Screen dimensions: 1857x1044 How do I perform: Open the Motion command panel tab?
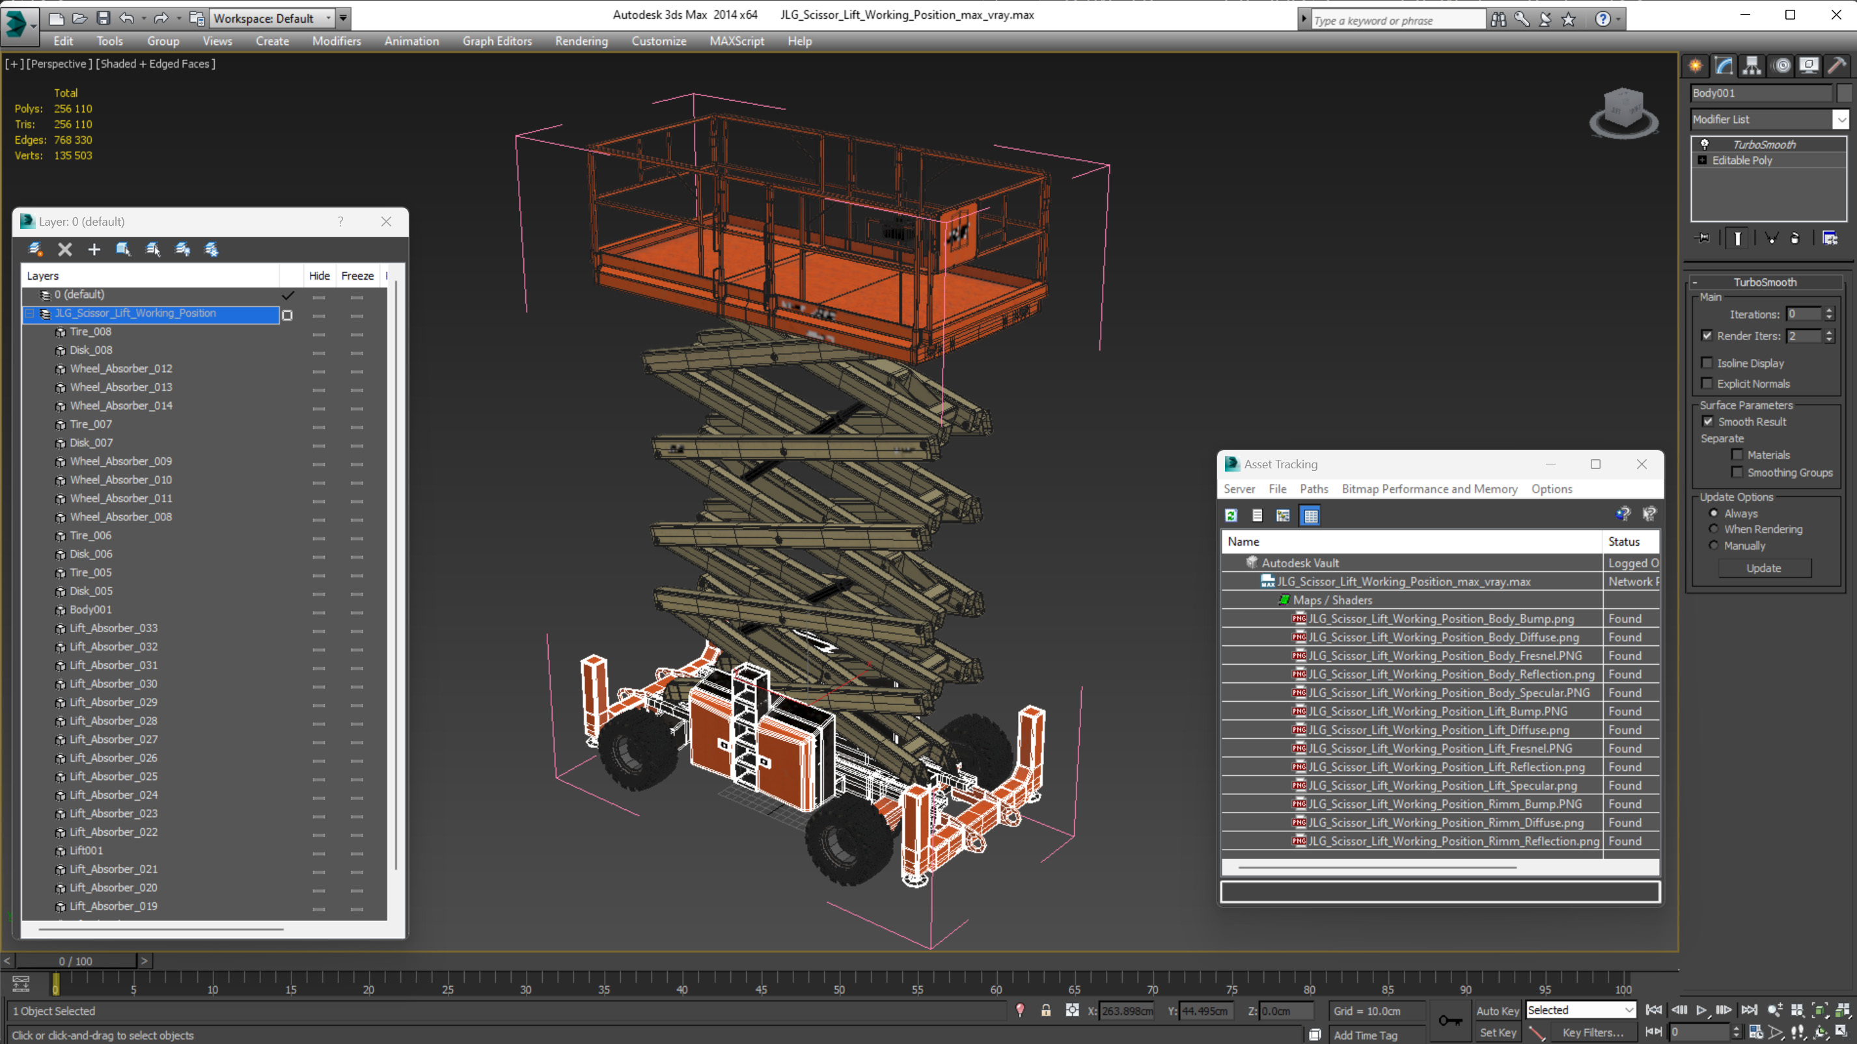click(1781, 66)
